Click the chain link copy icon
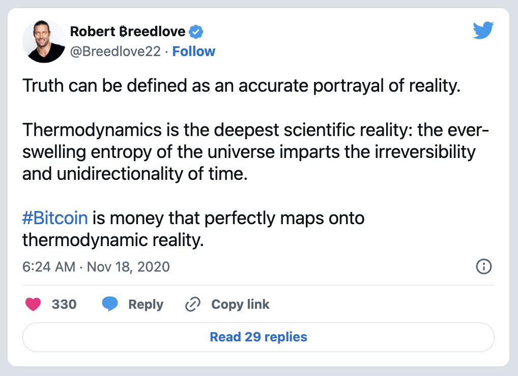Image resolution: width=518 pixels, height=376 pixels. (x=193, y=304)
